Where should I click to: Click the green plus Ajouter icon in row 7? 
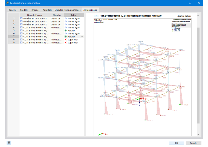pyautogui.click(x=65, y=37)
